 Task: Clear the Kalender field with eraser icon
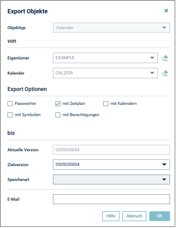(165, 73)
